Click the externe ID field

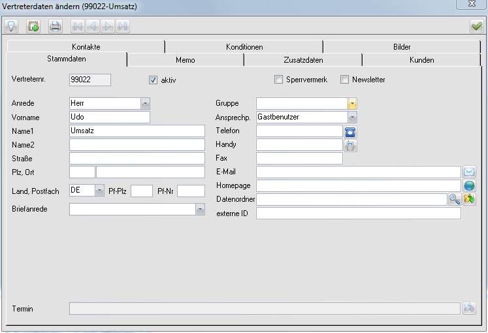[359, 214]
